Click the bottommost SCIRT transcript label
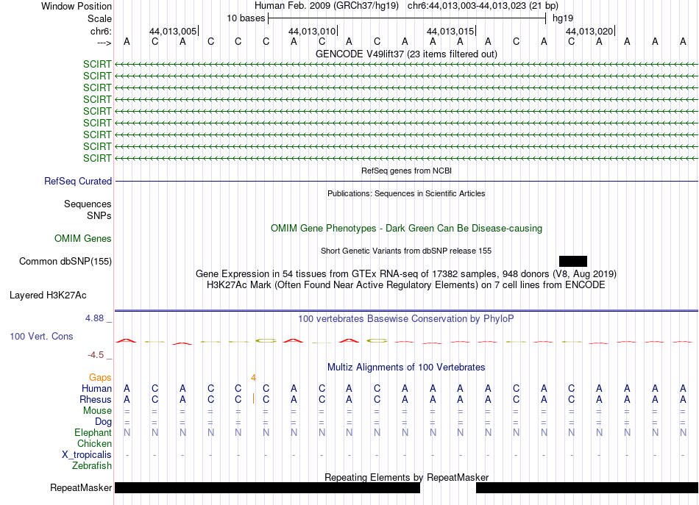 (97, 158)
